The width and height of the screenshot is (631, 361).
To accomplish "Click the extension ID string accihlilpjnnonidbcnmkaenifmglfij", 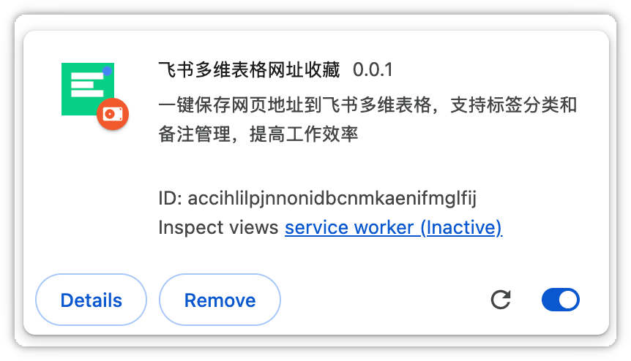I will (x=332, y=198).
